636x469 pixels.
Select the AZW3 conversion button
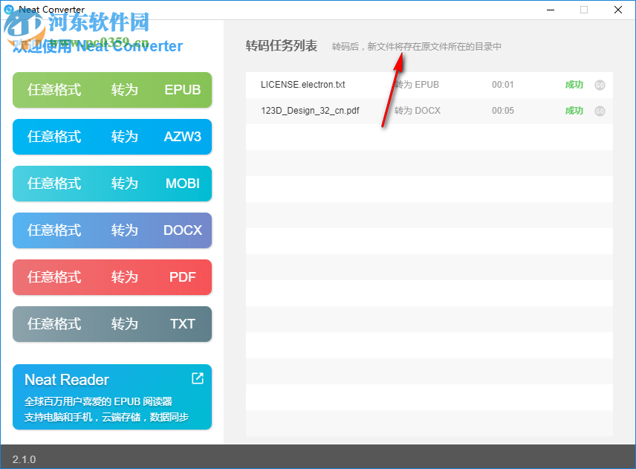point(111,137)
